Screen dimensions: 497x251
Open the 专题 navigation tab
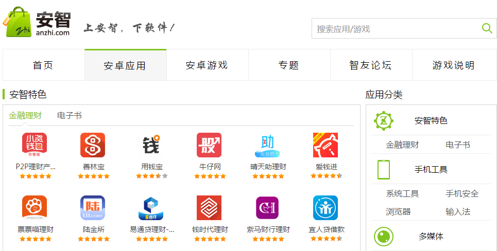pos(289,65)
